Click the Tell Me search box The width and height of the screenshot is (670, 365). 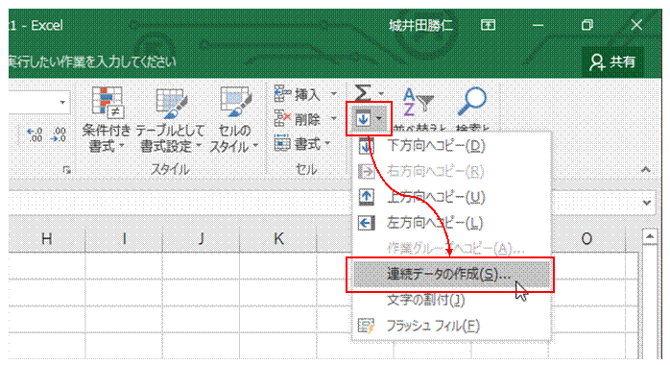click(x=92, y=62)
